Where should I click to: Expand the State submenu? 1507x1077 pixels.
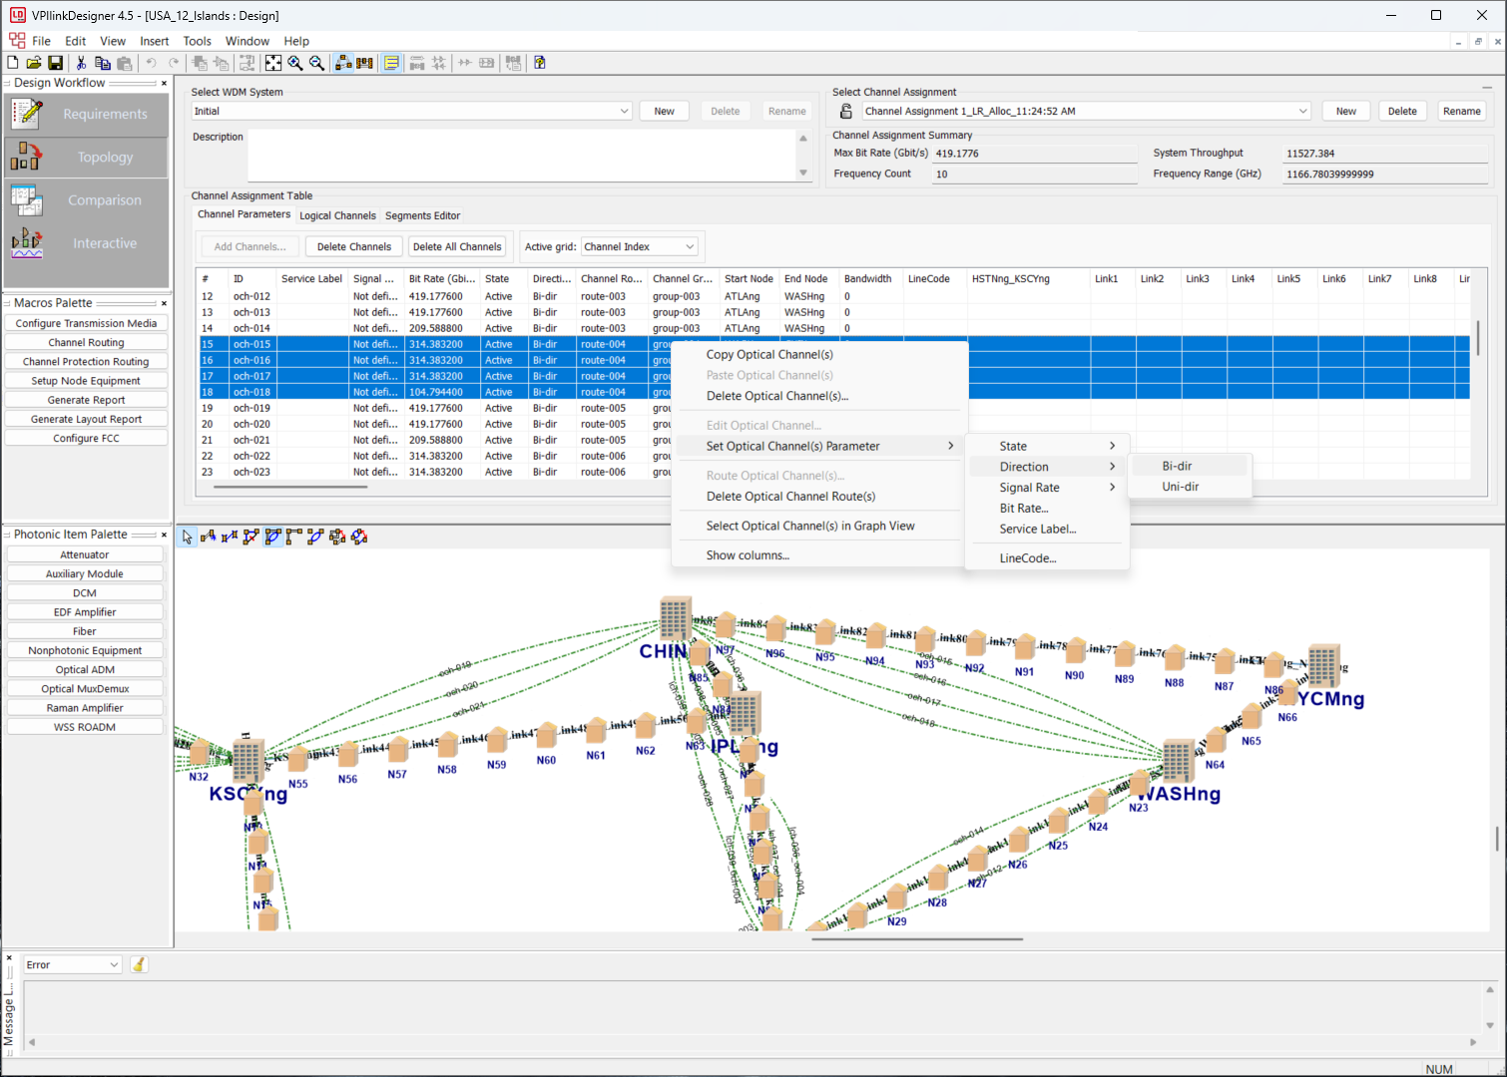tap(1048, 447)
